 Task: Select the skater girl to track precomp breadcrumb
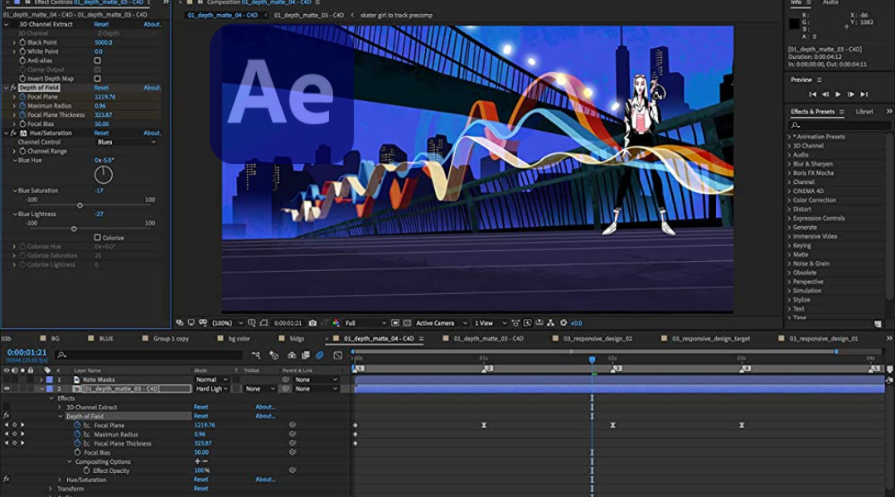pos(396,16)
